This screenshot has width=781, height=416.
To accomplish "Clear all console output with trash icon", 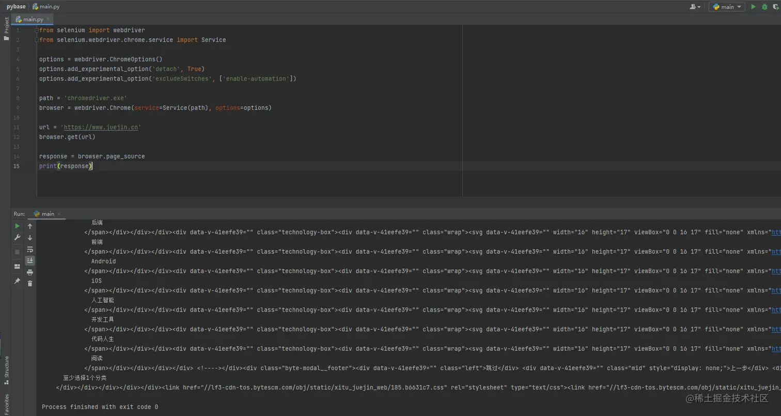I will point(30,283).
